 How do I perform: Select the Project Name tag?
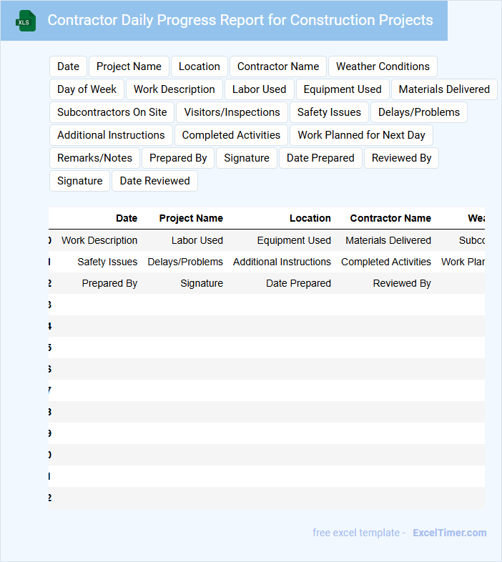coord(129,66)
